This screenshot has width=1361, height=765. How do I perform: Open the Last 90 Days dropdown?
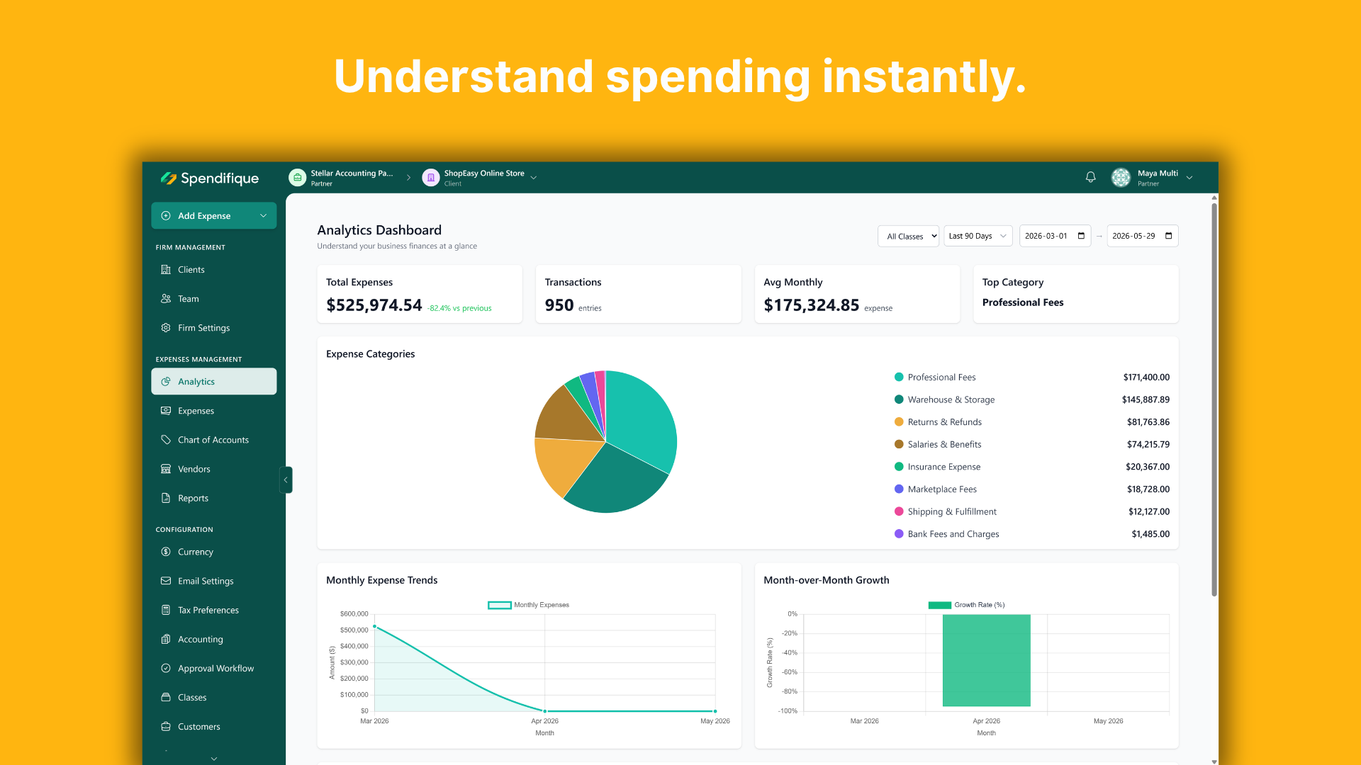pos(978,236)
